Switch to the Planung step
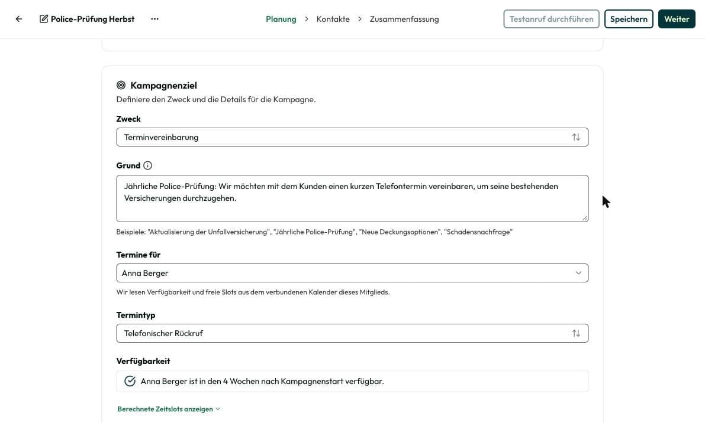Image resolution: width=705 pixels, height=423 pixels. pos(281,19)
